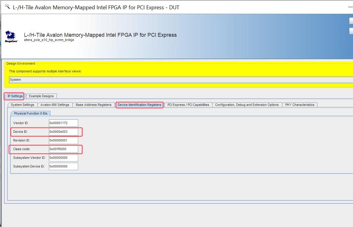Click 'This component supports multiple interface views' text
The height and width of the screenshot is (227, 353).
[45, 71]
